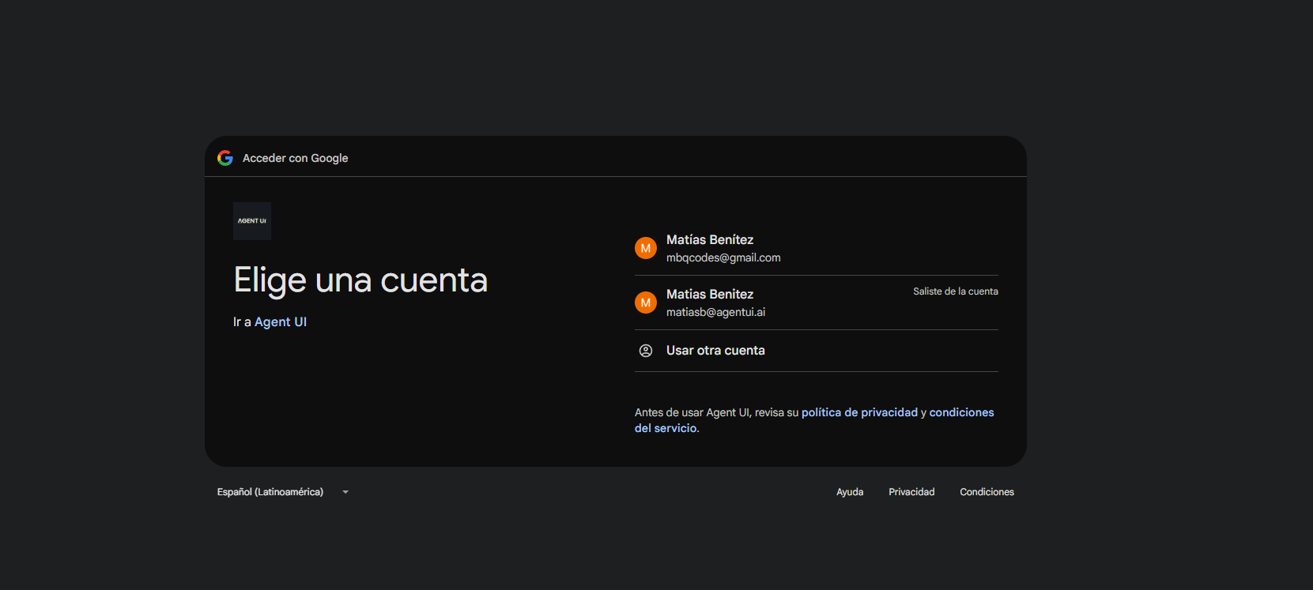The width and height of the screenshot is (1313, 590).
Task: Open the Ayuda footer link
Action: 850,492
